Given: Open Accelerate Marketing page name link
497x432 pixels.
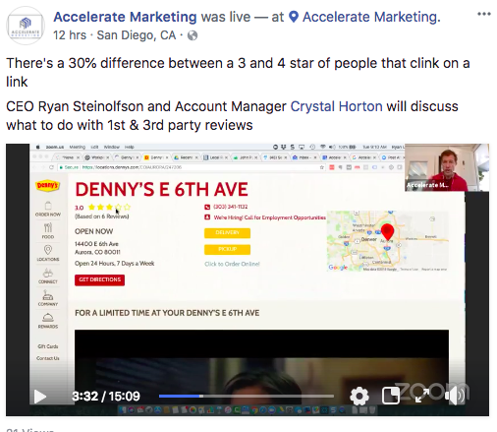Looking at the screenshot, I should click(125, 17).
